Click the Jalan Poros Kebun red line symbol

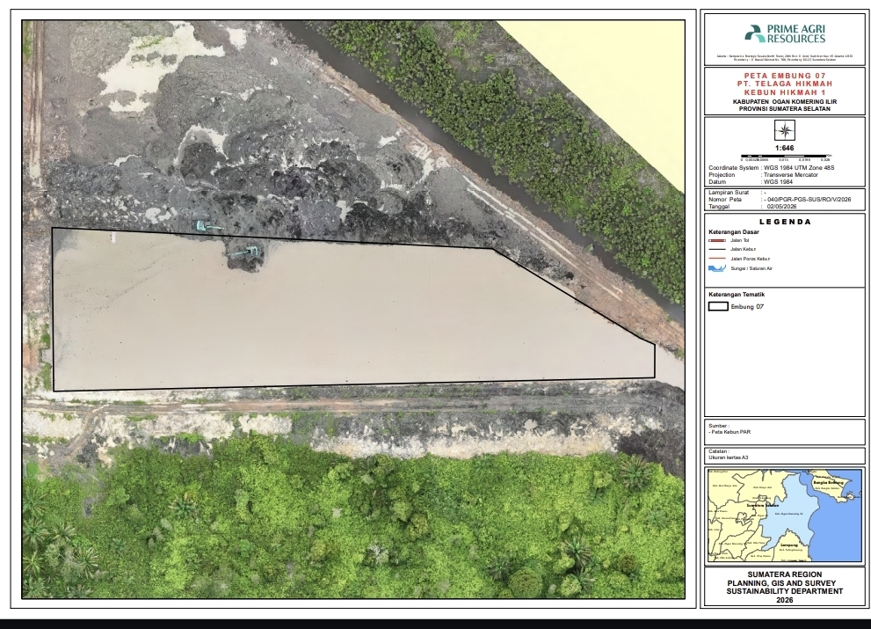(x=717, y=259)
